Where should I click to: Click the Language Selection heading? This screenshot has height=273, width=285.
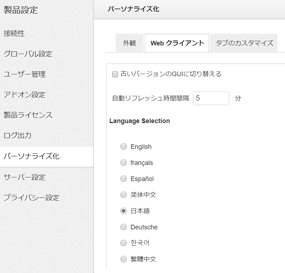(140, 121)
